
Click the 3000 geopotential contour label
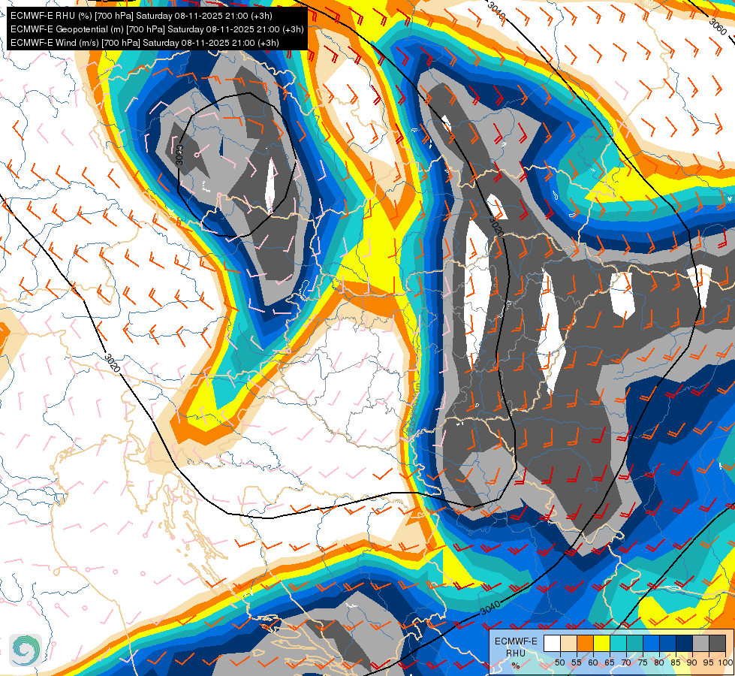pos(179,155)
